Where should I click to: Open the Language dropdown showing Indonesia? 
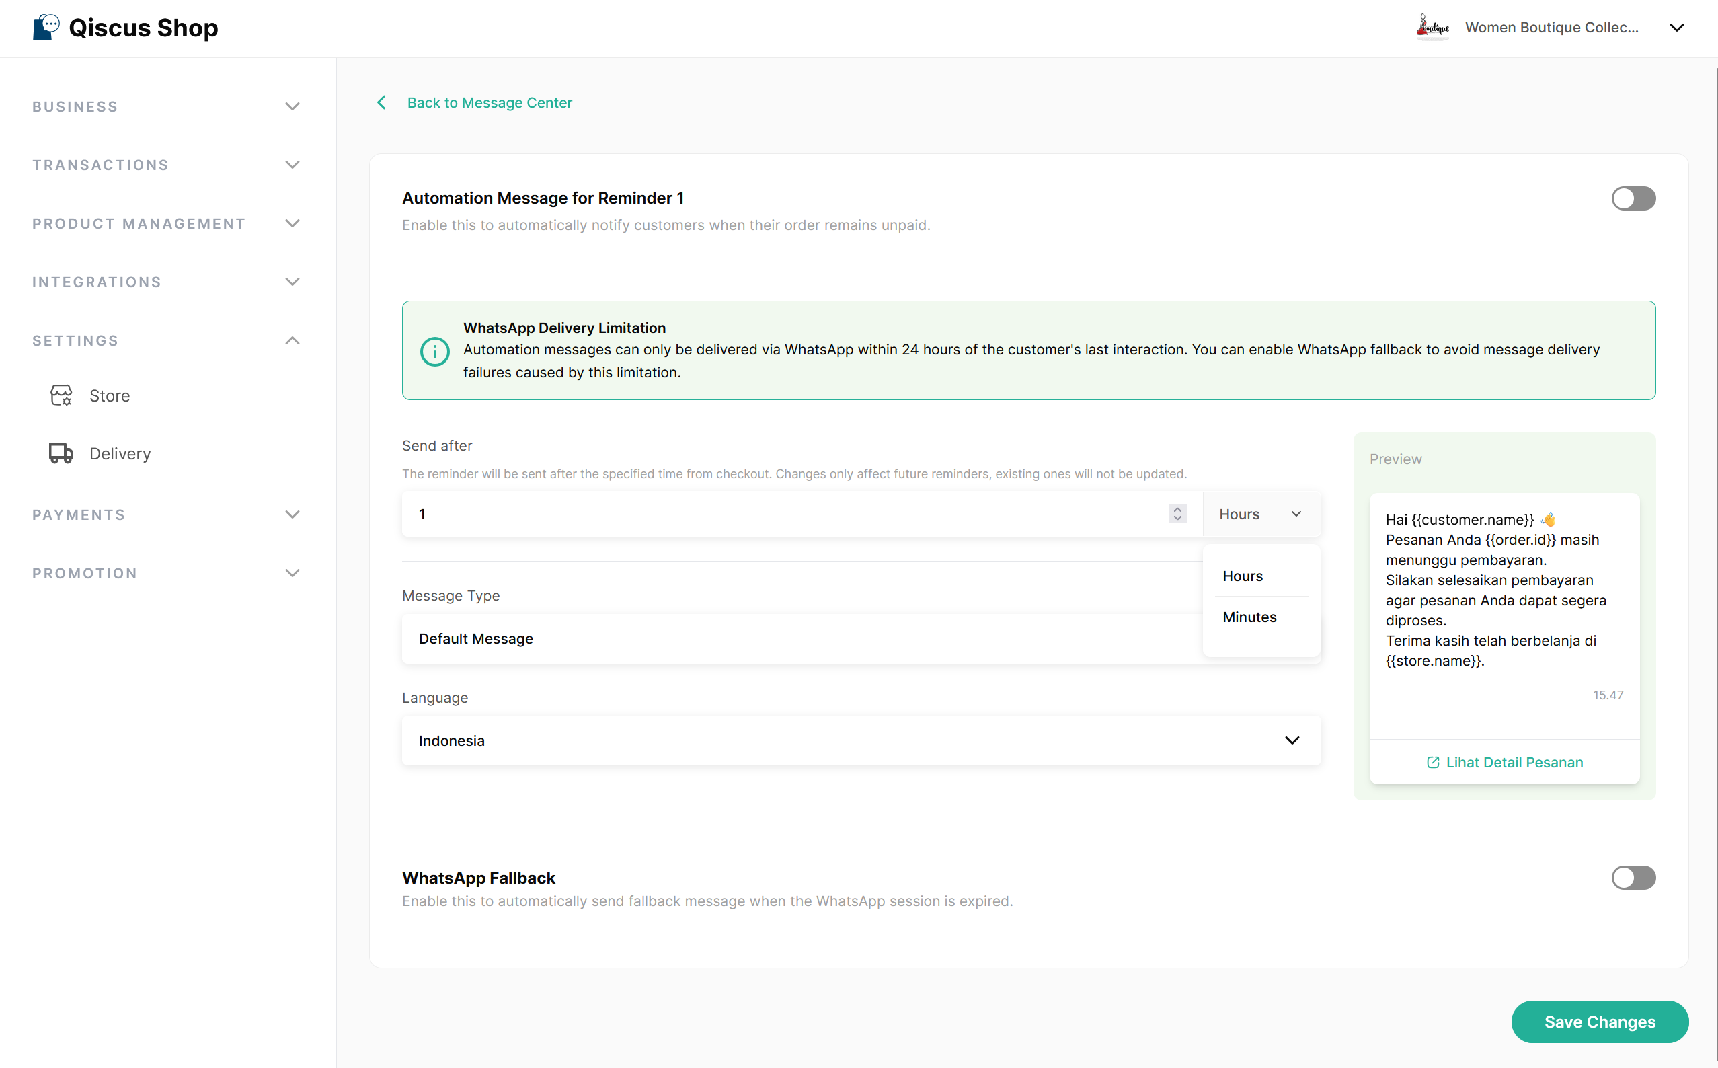[x=861, y=740]
